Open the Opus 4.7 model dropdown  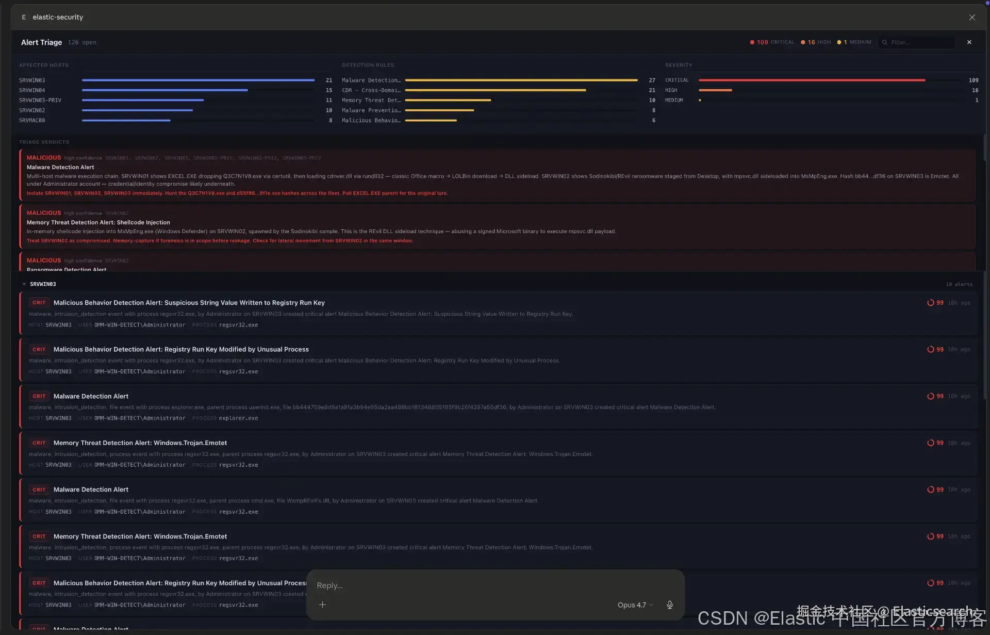pos(635,605)
